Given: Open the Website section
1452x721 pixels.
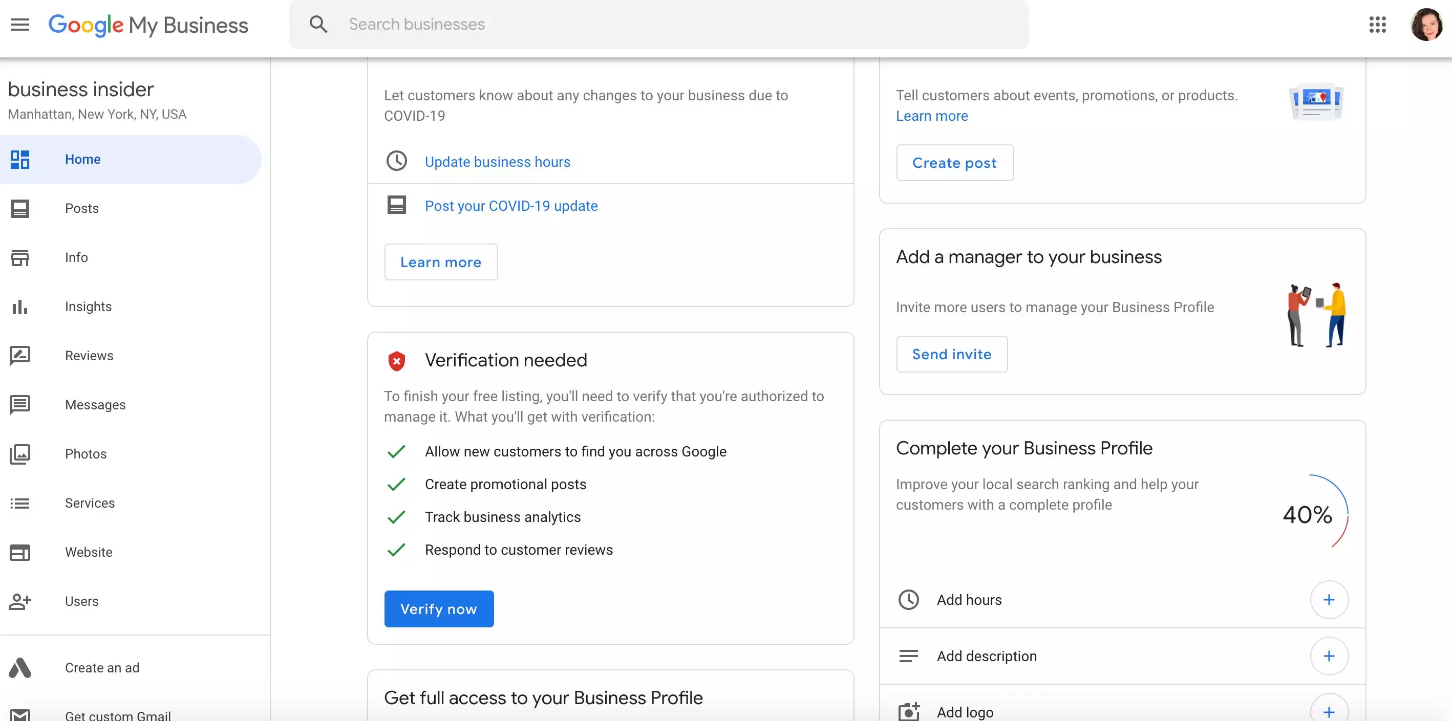Looking at the screenshot, I should (x=131, y=552).
